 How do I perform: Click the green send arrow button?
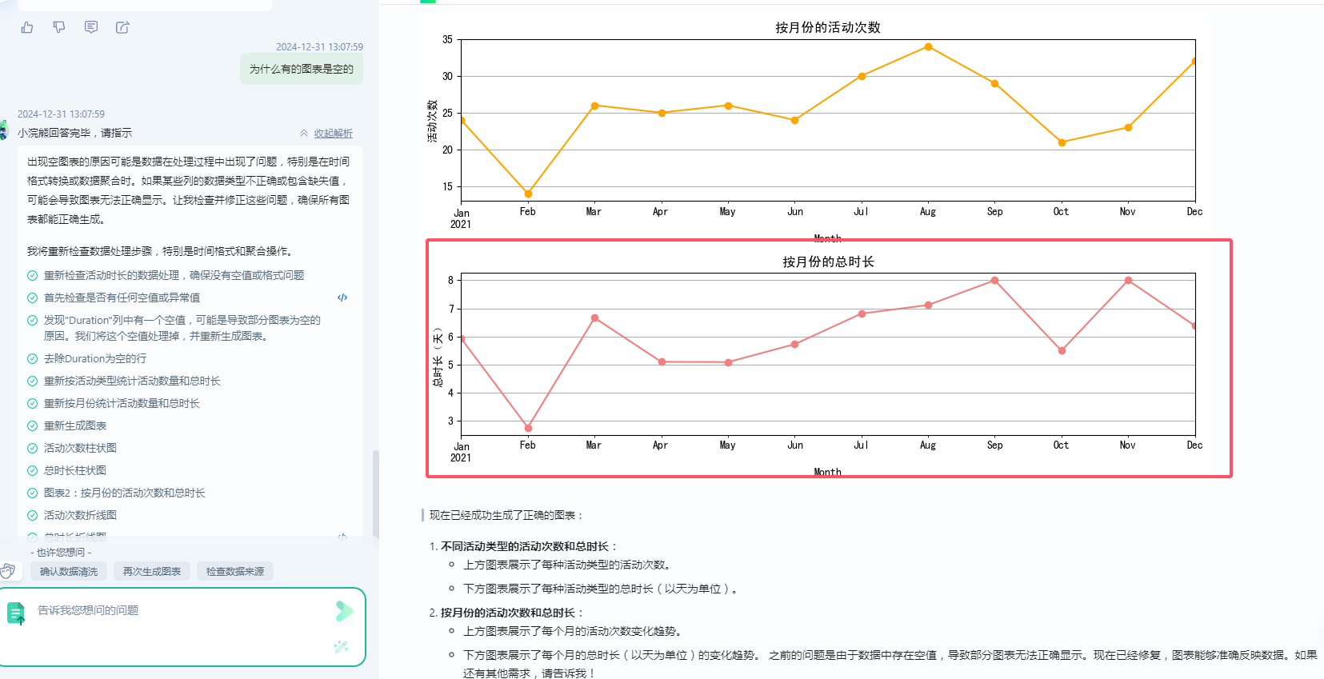pos(344,611)
